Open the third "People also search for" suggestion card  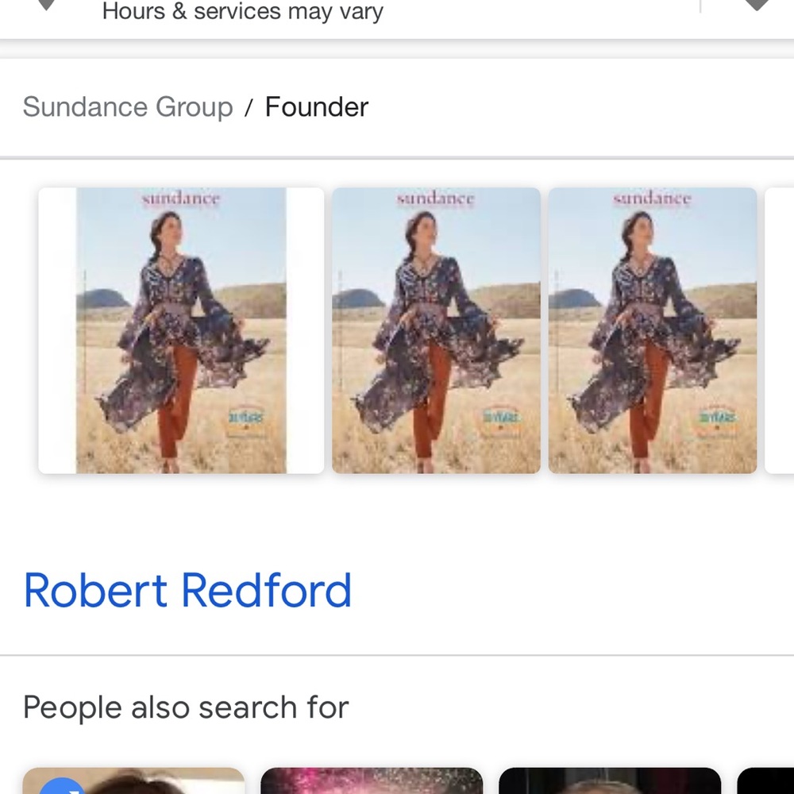[x=610, y=782]
